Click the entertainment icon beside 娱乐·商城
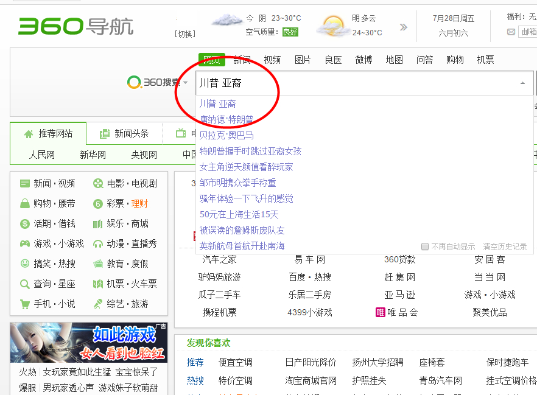 (98, 224)
